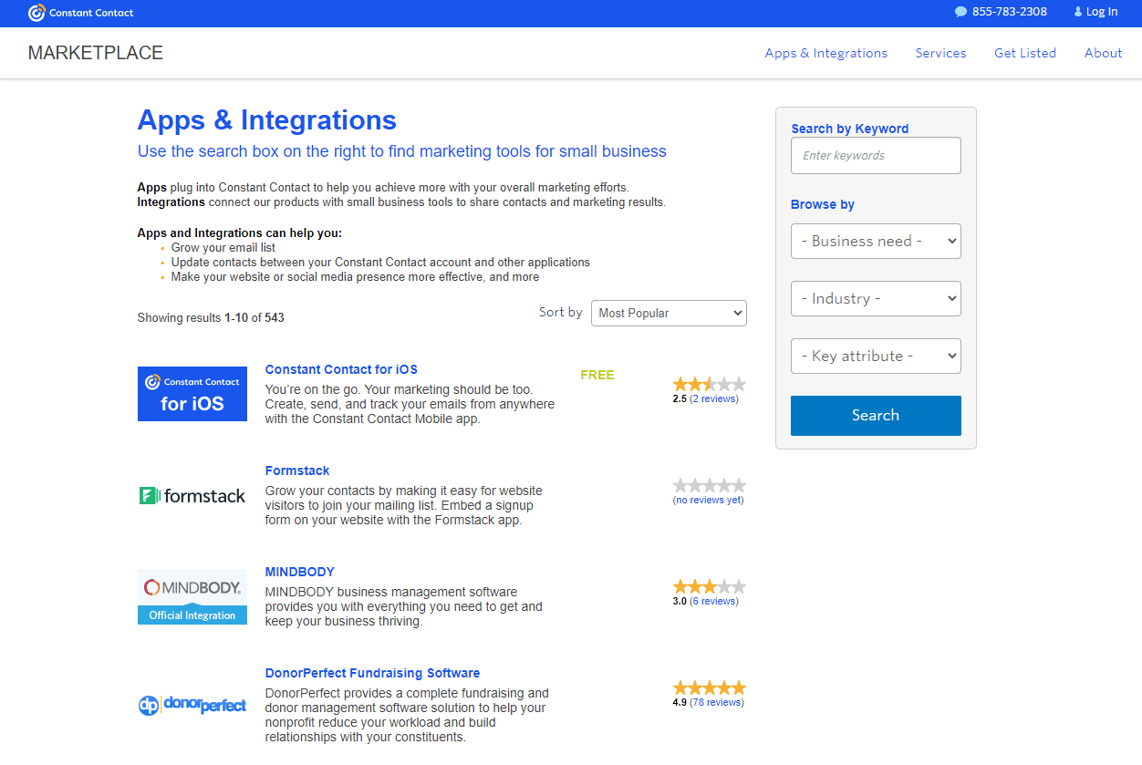Go to Apps & Integrations menu

[826, 53]
